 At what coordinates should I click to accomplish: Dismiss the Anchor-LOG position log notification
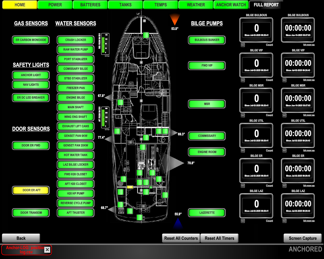(47, 250)
